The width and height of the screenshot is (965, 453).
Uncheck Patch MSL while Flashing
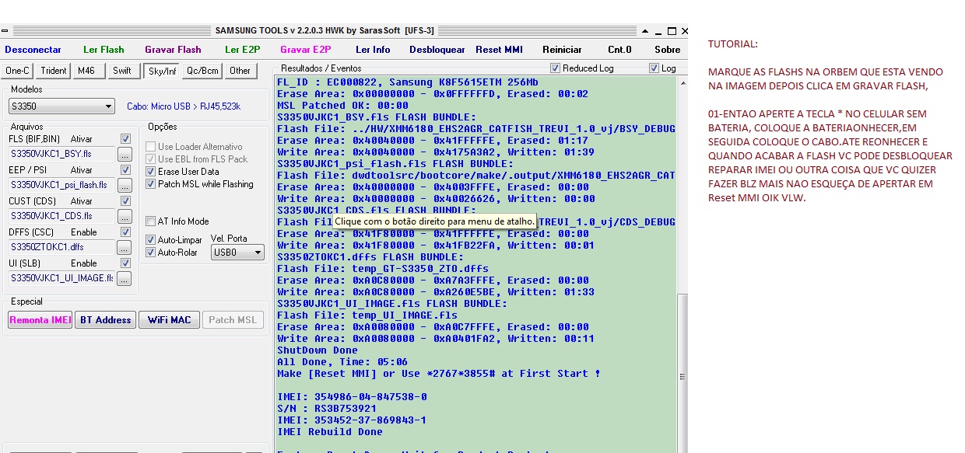click(151, 184)
